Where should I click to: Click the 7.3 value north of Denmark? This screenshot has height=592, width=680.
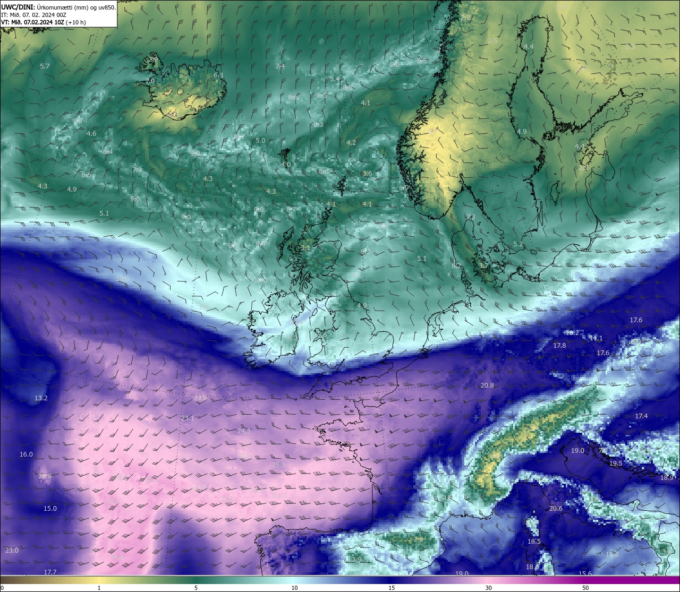tap(471, 218)
